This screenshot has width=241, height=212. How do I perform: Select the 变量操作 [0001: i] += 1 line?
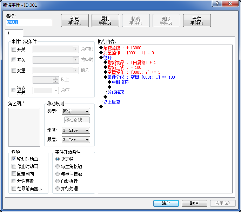pyautogui.click(x=132, y=72)
